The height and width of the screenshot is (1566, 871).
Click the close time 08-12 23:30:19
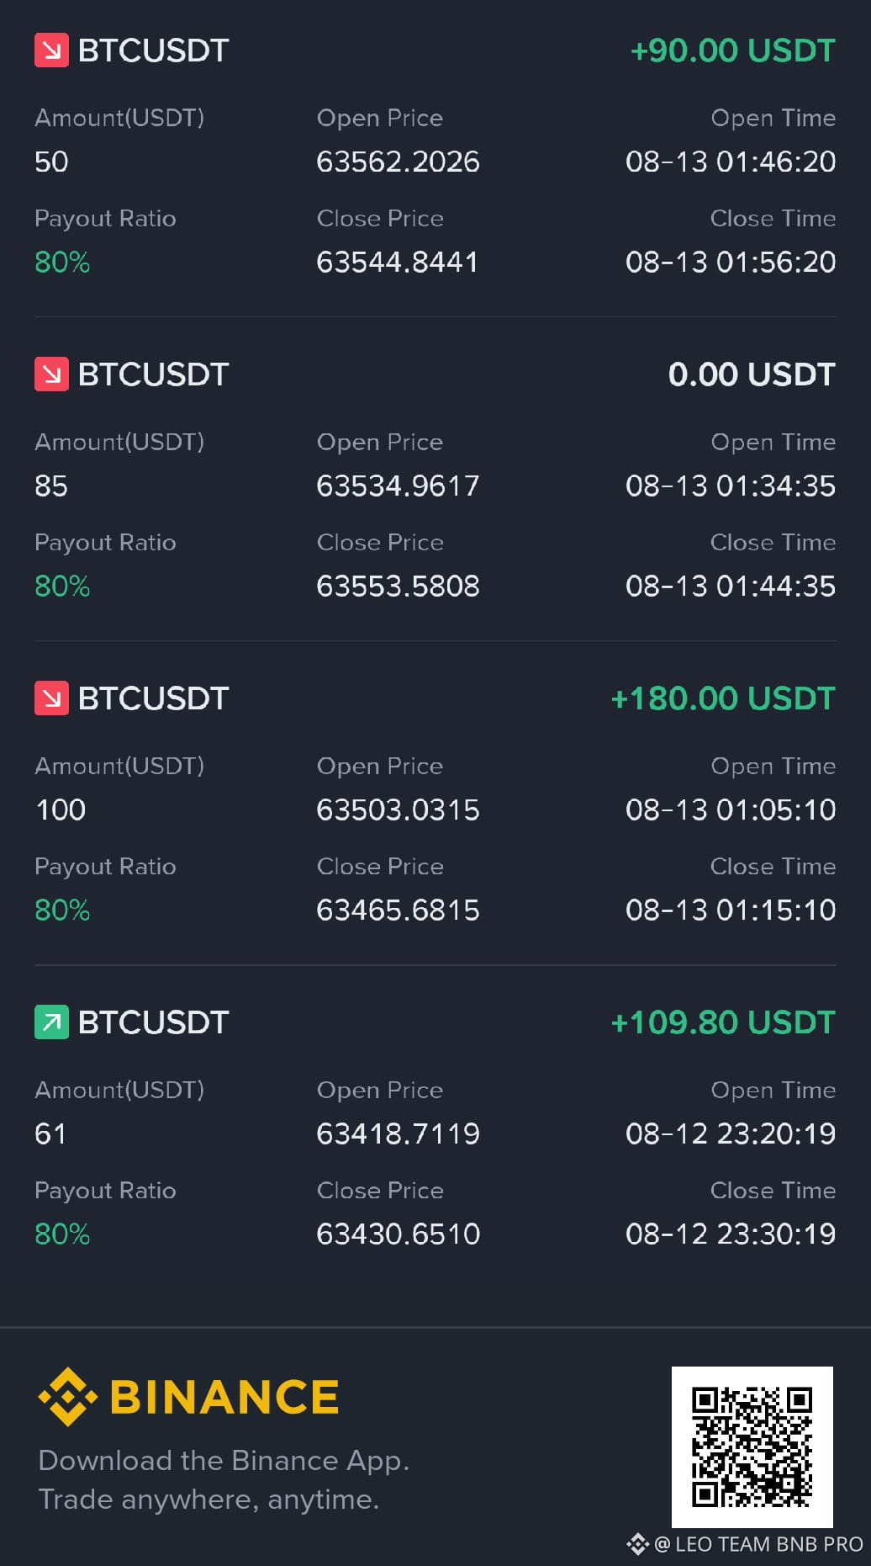731,1234
